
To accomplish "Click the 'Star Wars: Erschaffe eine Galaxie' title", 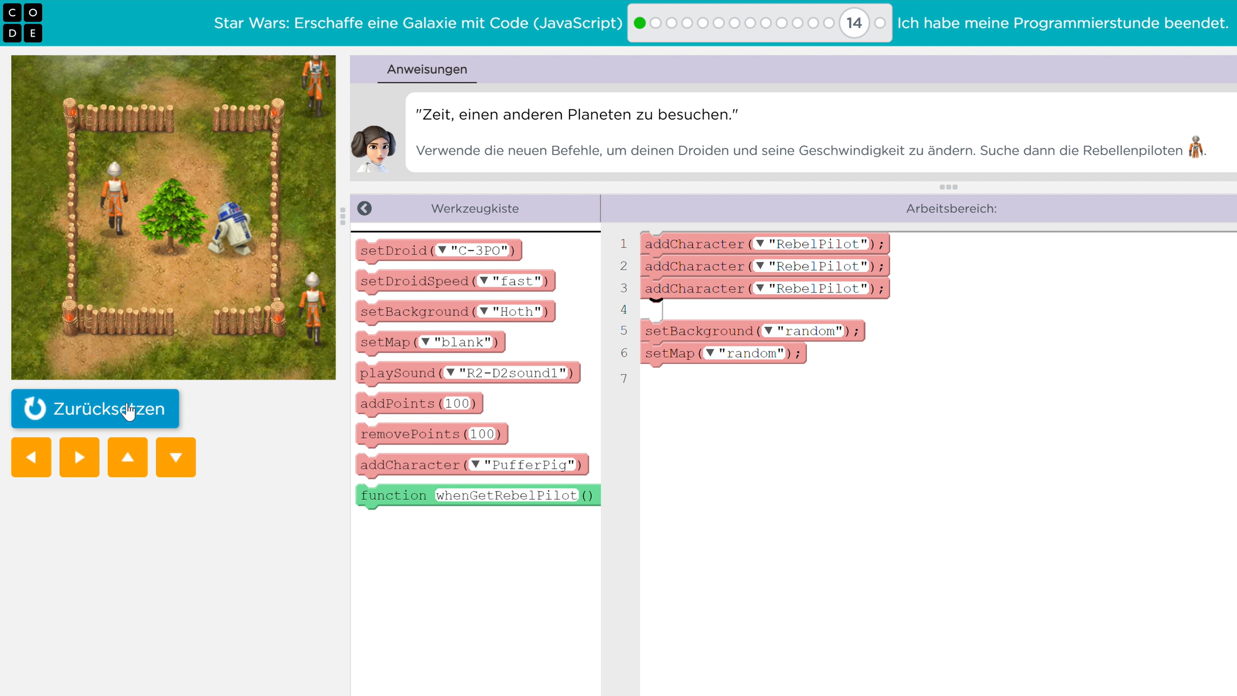I will 418,23.
